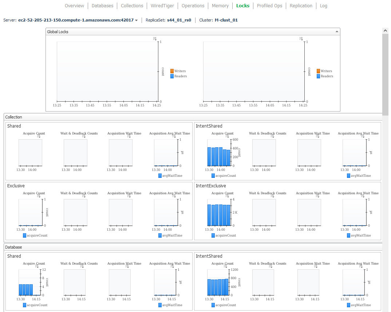Switch to the WiredTiger tab
This screenshot has width=391, height=312.
162,6
